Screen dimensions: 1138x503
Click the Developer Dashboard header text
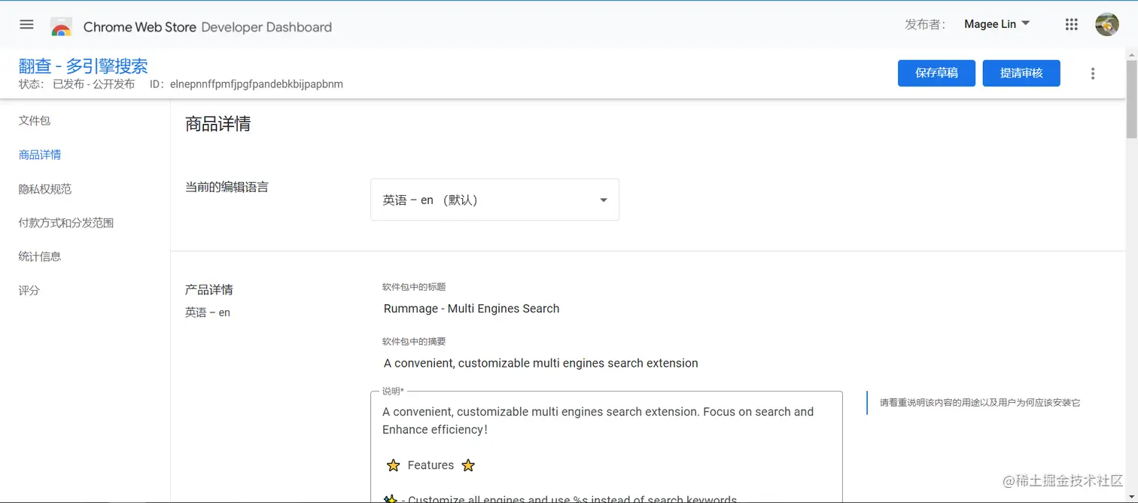[266, 27]
